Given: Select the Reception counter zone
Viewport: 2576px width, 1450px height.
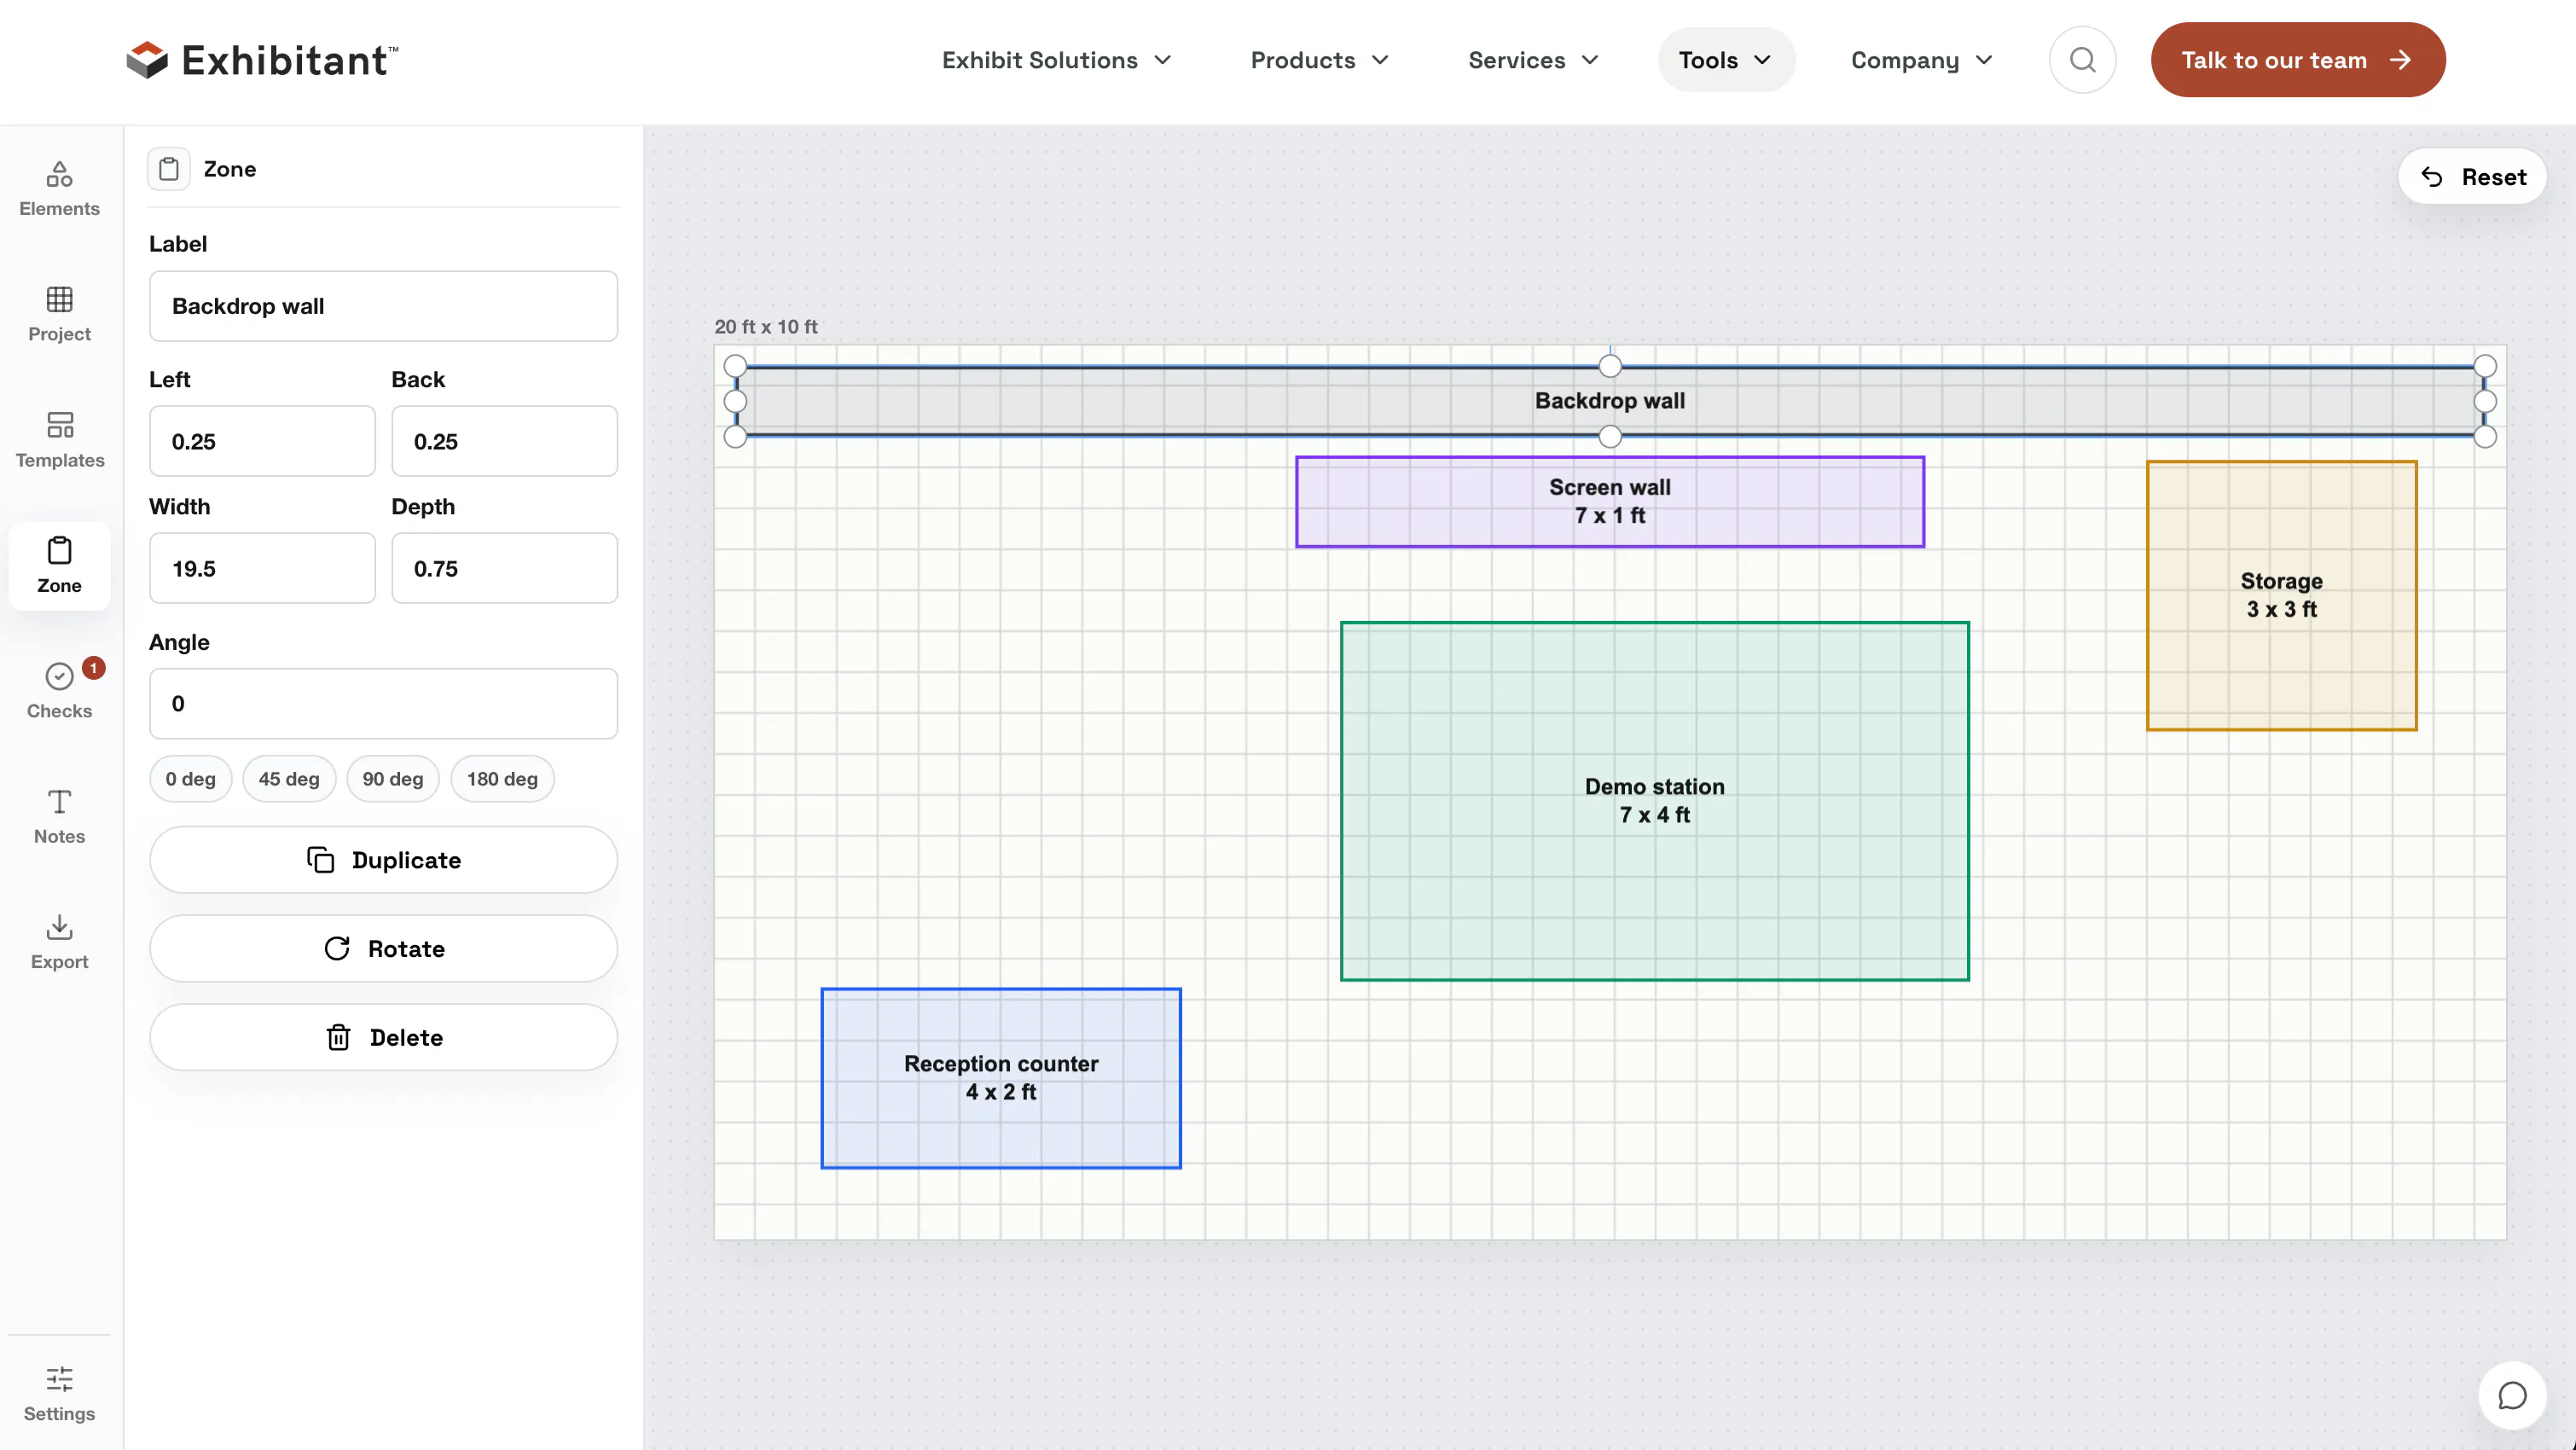Looking at the screenshot, I should coord(1001,1078).
